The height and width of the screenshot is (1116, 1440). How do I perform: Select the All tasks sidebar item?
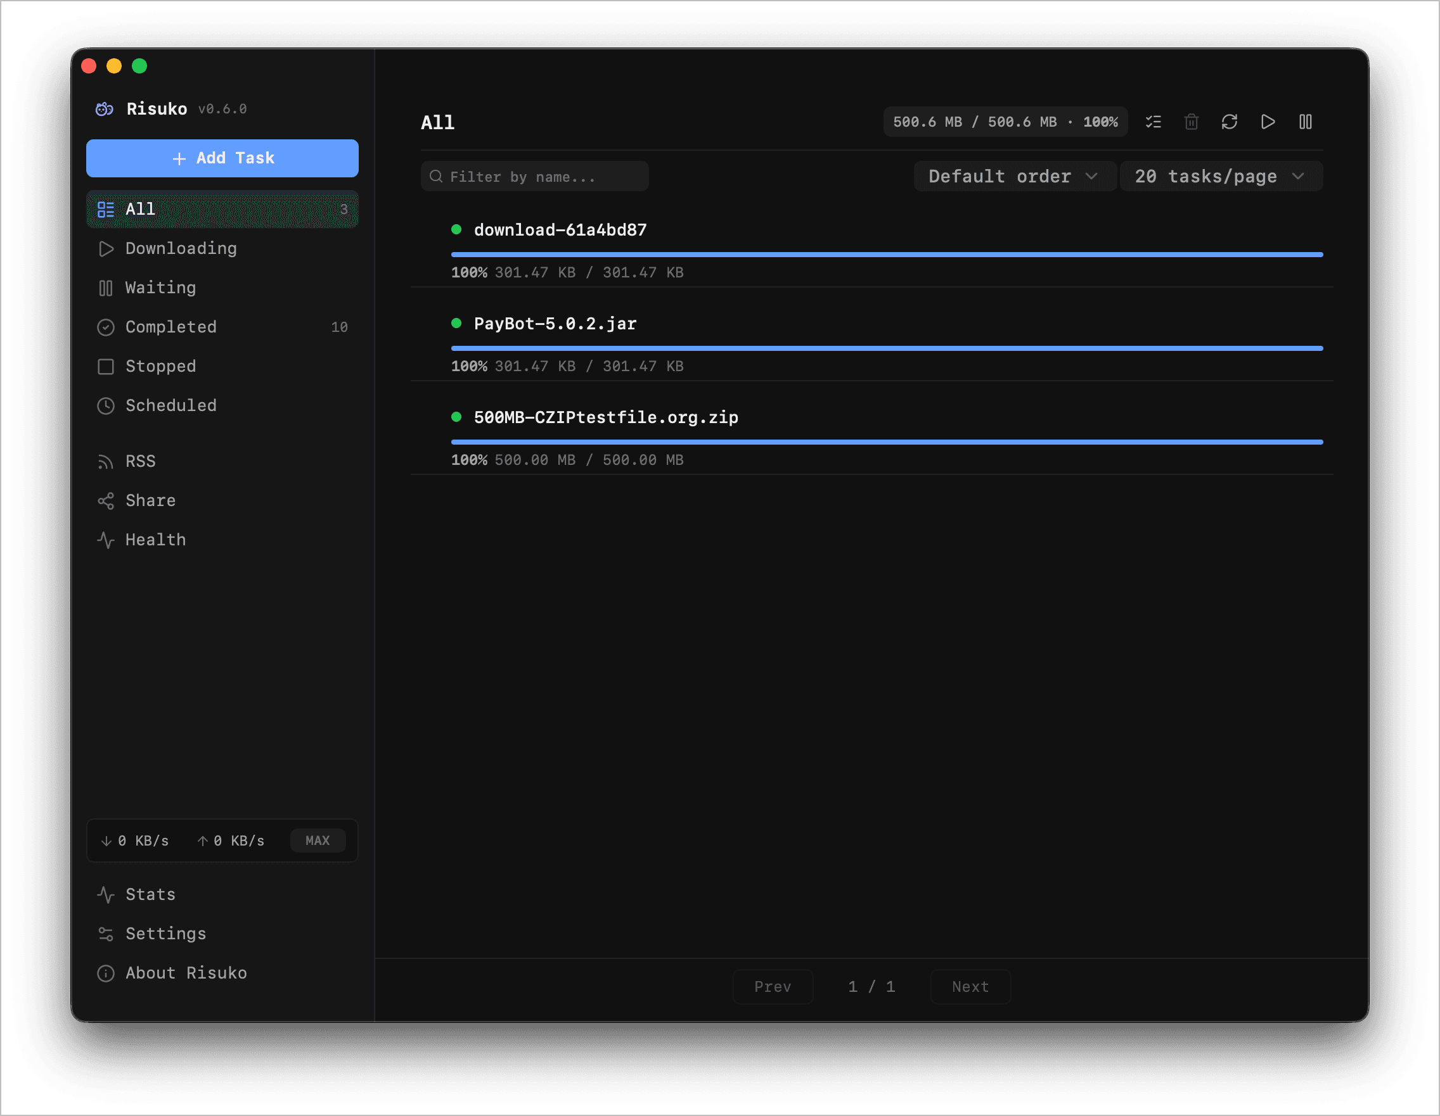[x=222, y=210]
